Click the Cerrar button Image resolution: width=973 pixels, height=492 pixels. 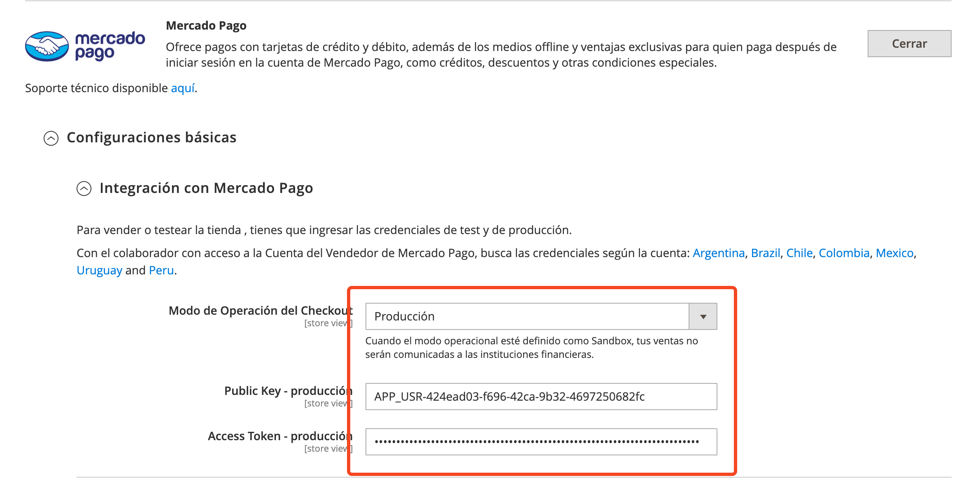click(909, 44)
